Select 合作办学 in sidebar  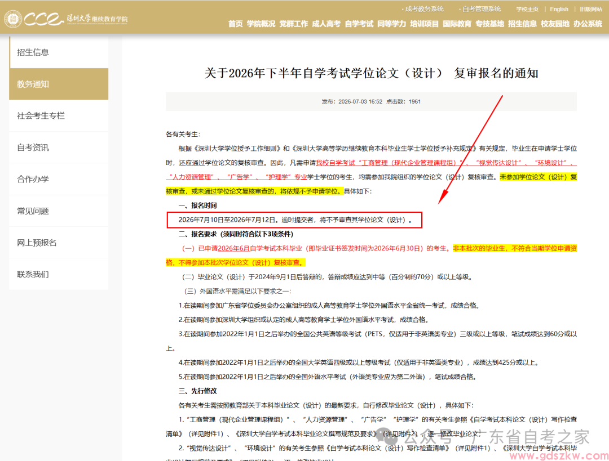pos(59,179)
